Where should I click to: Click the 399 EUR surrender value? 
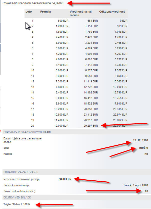tap(122, 26)
